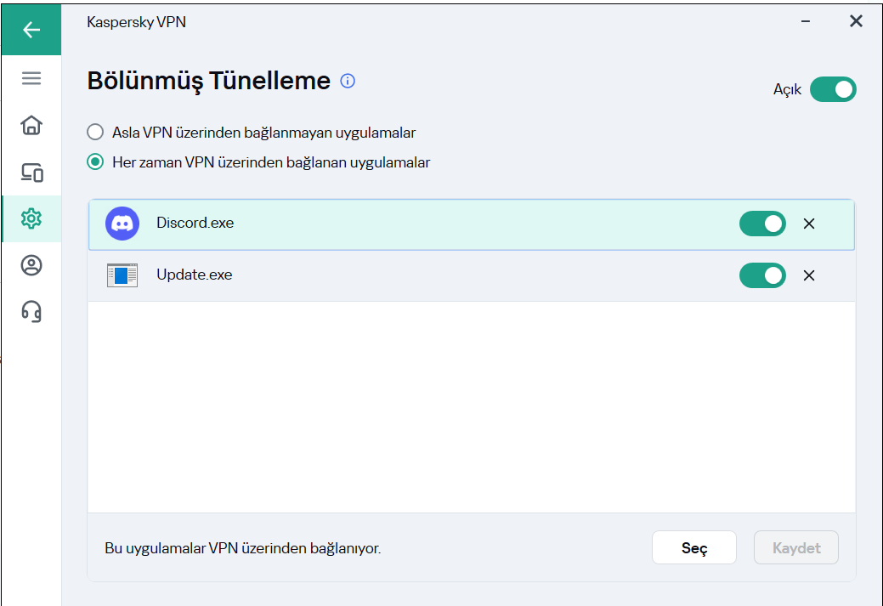Disable the Update.exe toggle
883x606 pixels.
(x=761, y=275)
